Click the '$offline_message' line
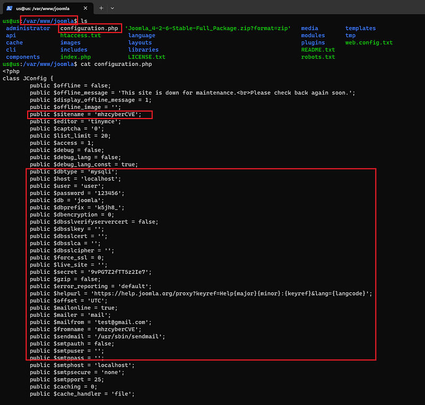Screen dimensions: 425x405 (x=192, y=93)
